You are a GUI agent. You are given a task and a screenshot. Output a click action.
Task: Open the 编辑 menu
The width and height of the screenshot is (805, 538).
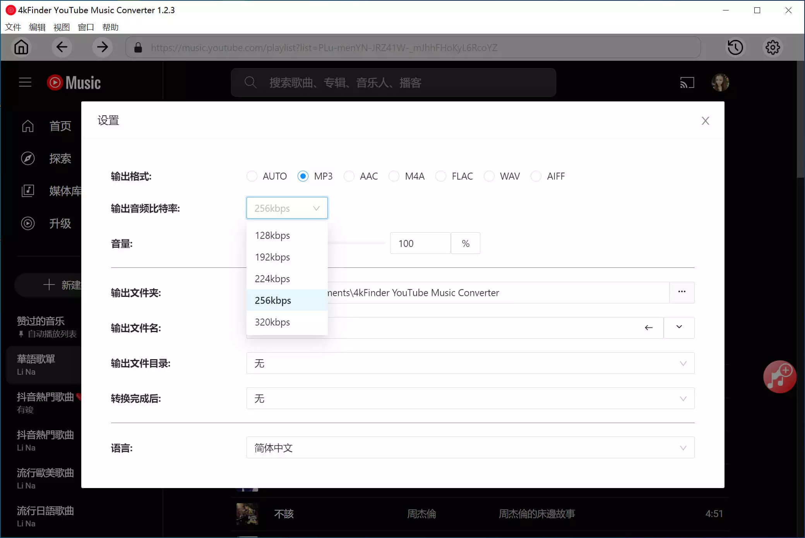click(37, 27)
